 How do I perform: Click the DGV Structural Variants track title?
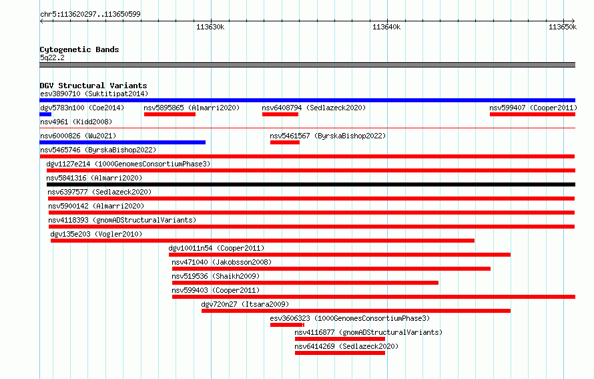[x=93, y=86]
